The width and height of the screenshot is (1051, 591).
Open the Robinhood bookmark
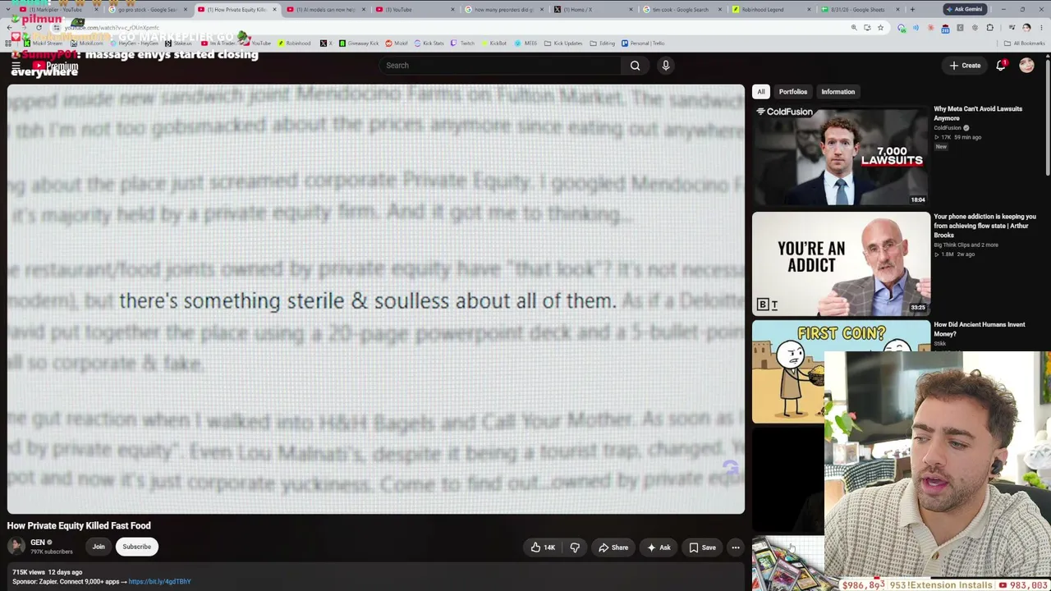tap(294, 44)
